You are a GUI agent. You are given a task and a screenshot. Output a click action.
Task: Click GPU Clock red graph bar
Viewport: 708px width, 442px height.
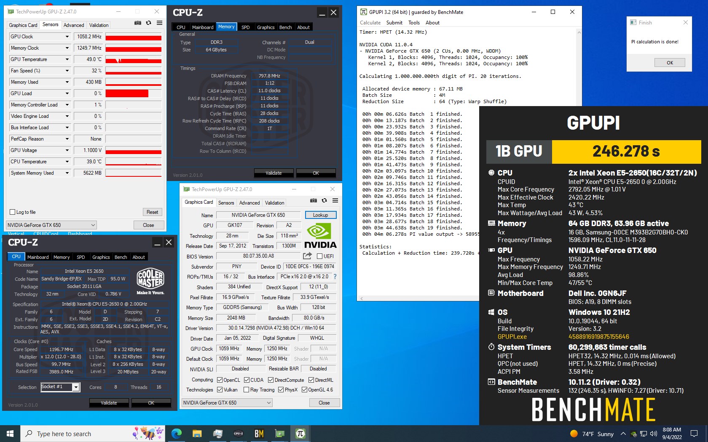pos(133,37)
